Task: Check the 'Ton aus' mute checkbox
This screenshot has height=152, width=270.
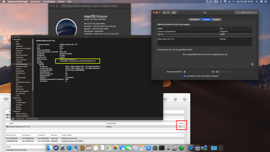Action: coord(222,72)
